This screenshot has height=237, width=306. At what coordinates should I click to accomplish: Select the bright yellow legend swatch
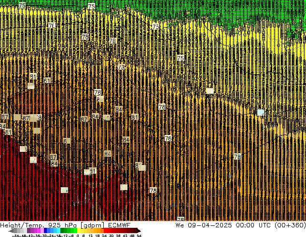tap(79, 231)
